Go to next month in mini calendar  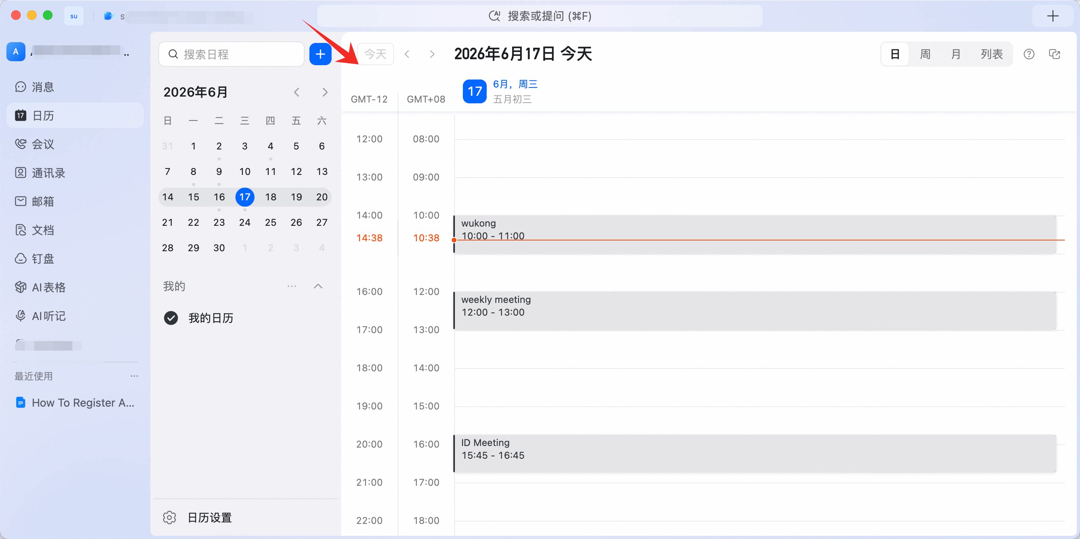pos(325,92)
